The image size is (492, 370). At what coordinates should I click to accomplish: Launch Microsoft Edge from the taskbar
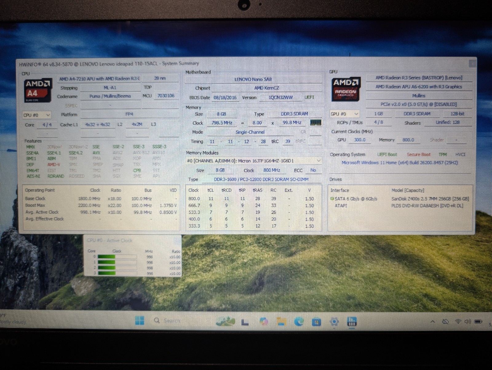(x=299, y=322)
